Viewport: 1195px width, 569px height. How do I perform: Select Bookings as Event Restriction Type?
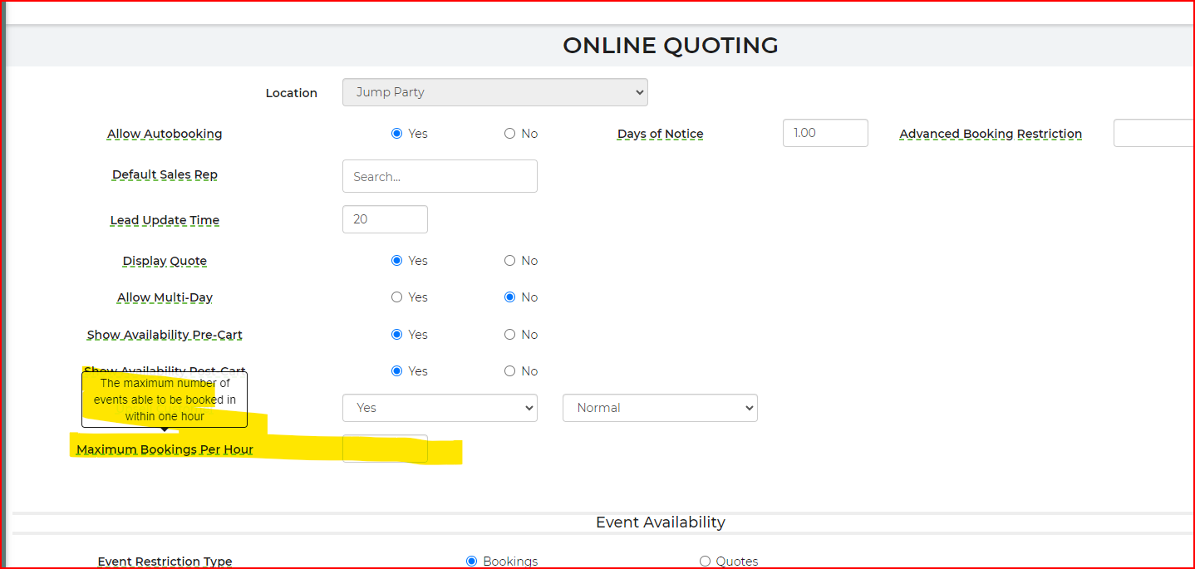pyautogui.click(x=472, y=562)
